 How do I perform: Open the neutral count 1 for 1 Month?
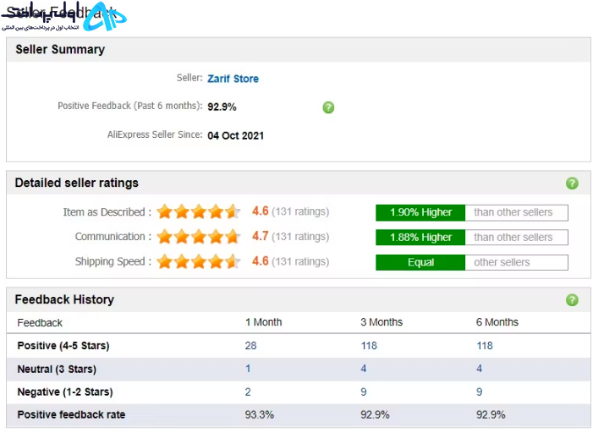pos(248,369)
